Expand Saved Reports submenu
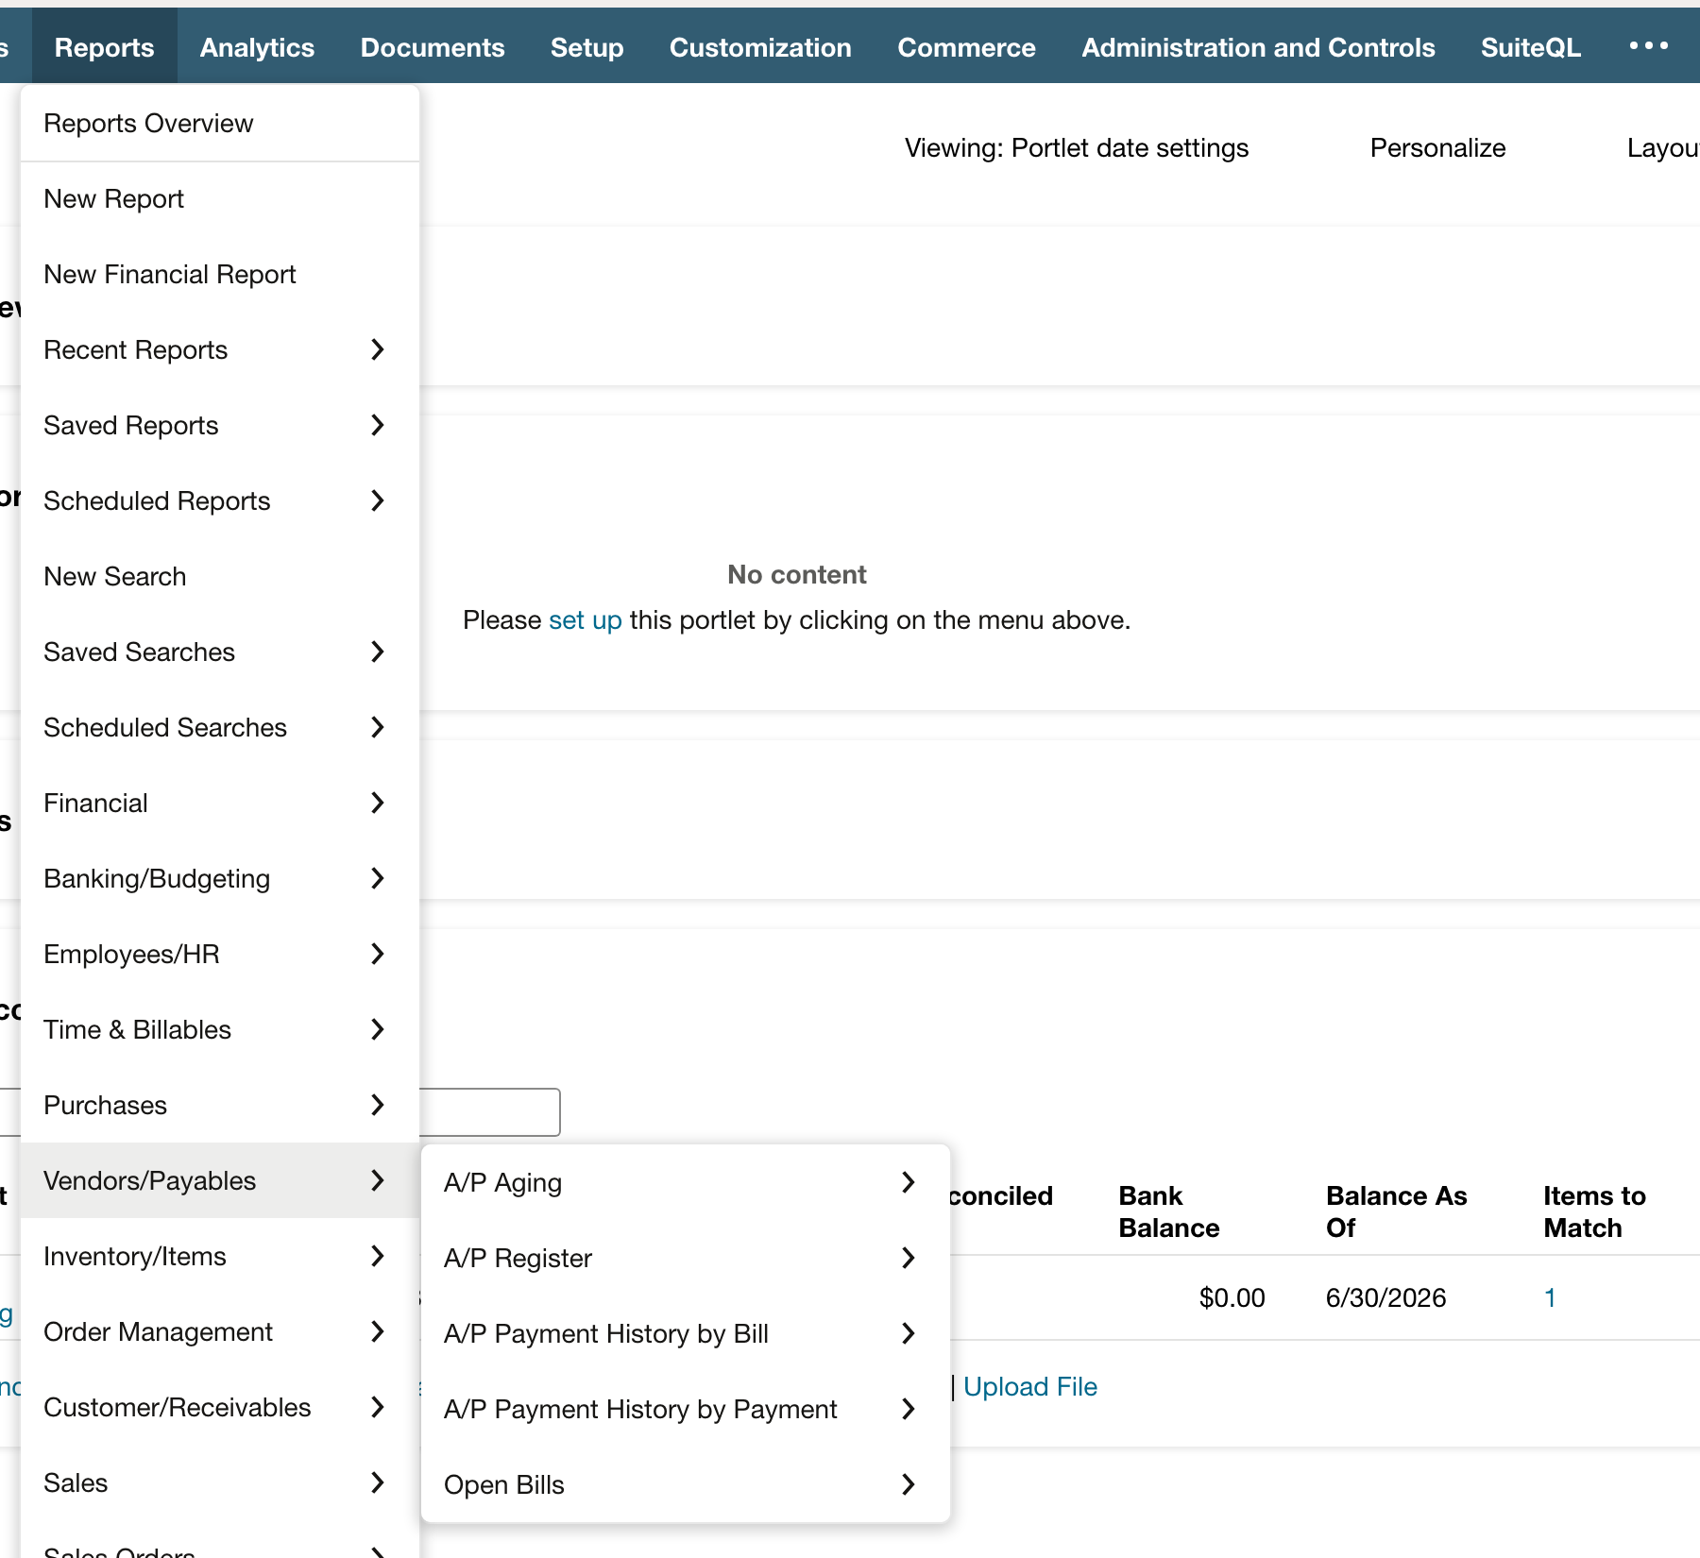This screenshot has width=1700, height=1558. [220, 426]
